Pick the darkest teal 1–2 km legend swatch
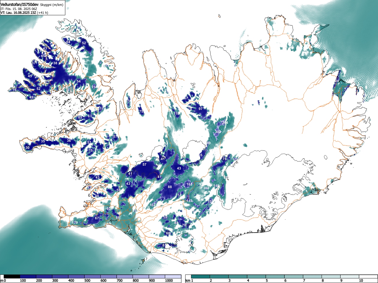This screenshot has height=283, width=378. pos(201,277)
